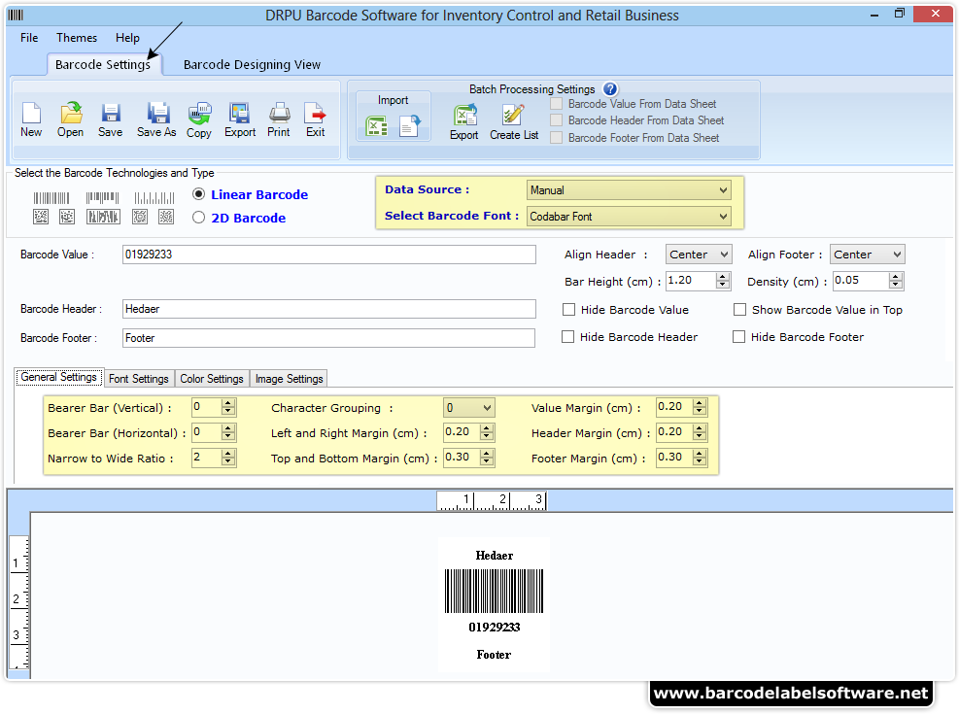The image size is (959, 714).
Task: Open the File menu
Action: click(x=29, y=38)
